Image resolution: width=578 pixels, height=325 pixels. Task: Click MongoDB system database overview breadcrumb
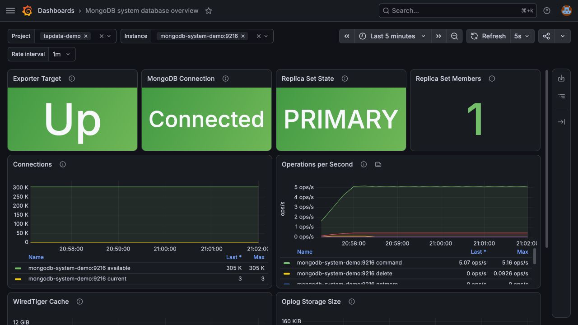tap(142, 11)
